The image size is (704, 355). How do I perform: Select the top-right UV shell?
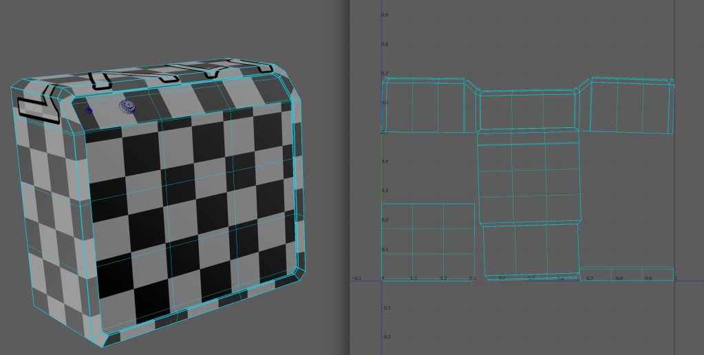click(630, 107)
